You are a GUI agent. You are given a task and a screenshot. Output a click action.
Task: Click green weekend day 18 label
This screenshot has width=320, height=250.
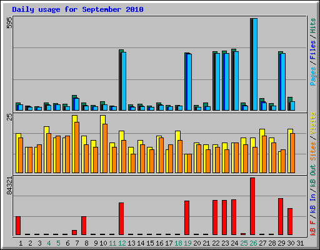point(178,243)
